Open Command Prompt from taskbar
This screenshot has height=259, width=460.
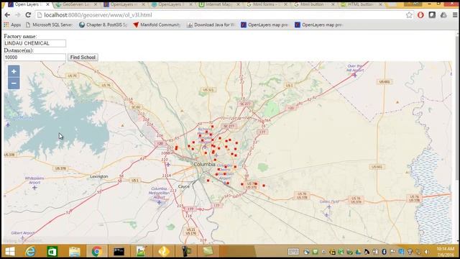pos(119,252)
